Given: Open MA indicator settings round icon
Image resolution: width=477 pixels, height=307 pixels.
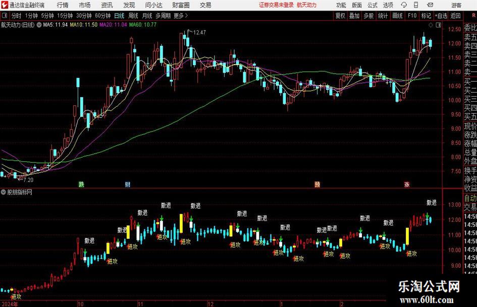Looking at the screenshot, I should click(x=39, y=25).
